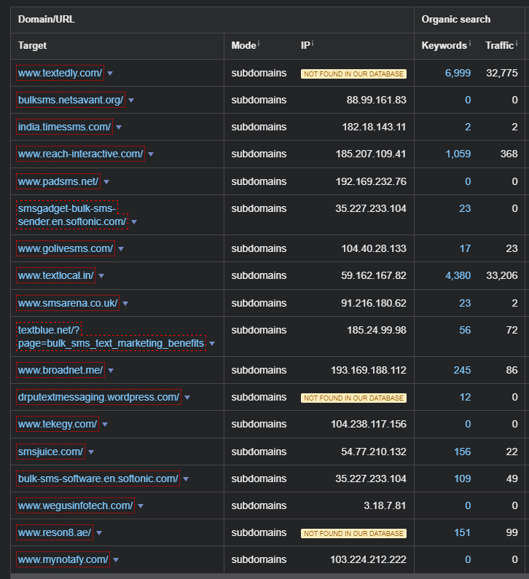Open the 56 keywords count for textblue

465,330
